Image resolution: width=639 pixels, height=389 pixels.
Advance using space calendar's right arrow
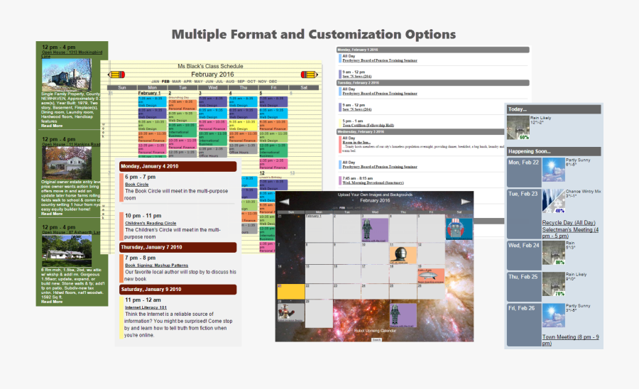point(466,202)
